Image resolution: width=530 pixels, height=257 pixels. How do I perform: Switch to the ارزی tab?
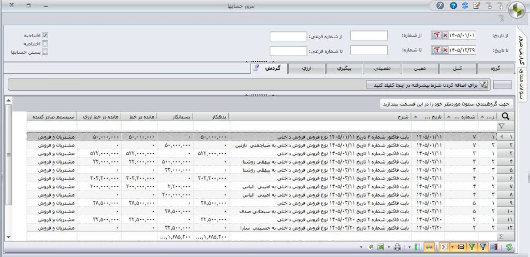[306, 68]
